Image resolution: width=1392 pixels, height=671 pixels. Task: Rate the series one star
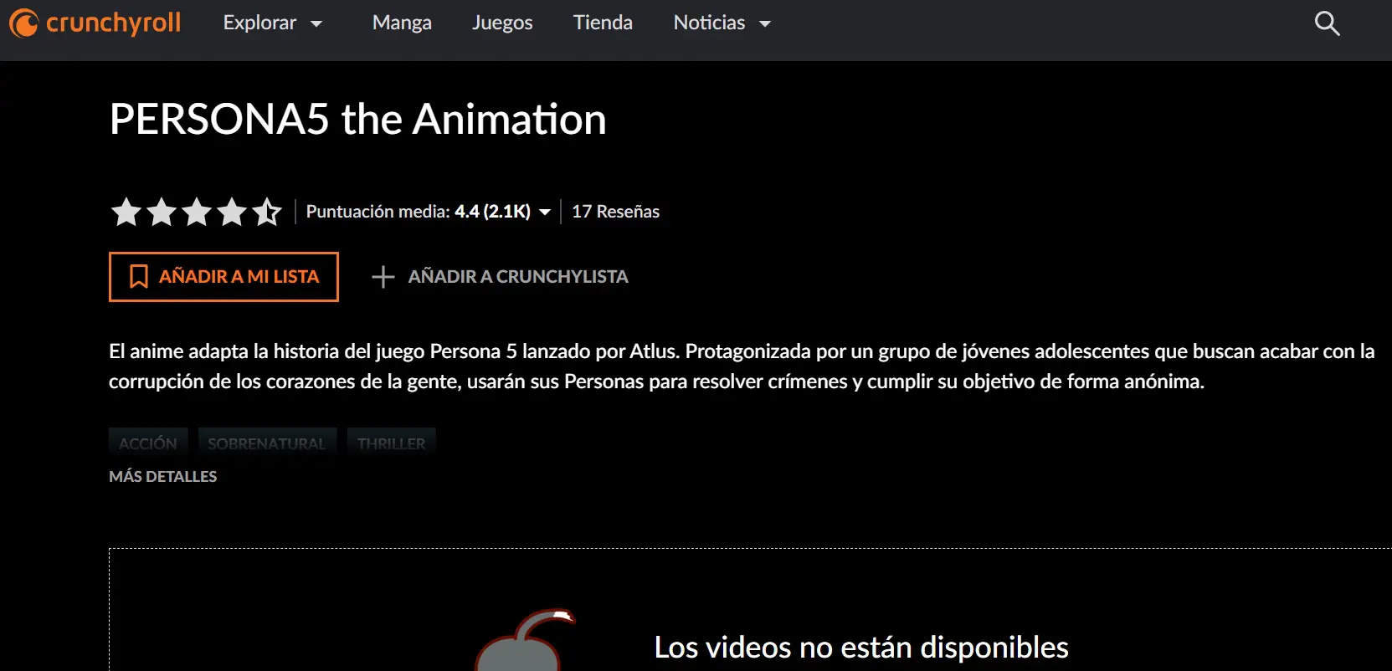pos(126,212)
